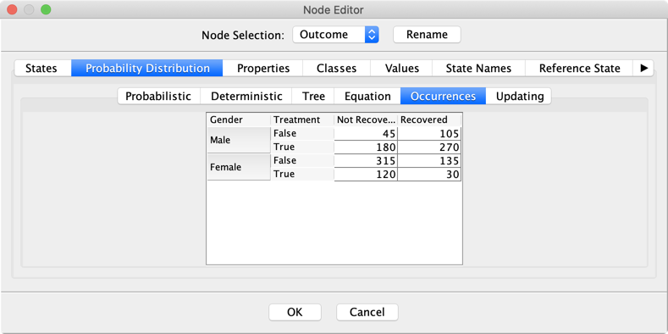Edit the cell with value 180
The height and width of the screenshot is (334, 668).
(366, 148)
